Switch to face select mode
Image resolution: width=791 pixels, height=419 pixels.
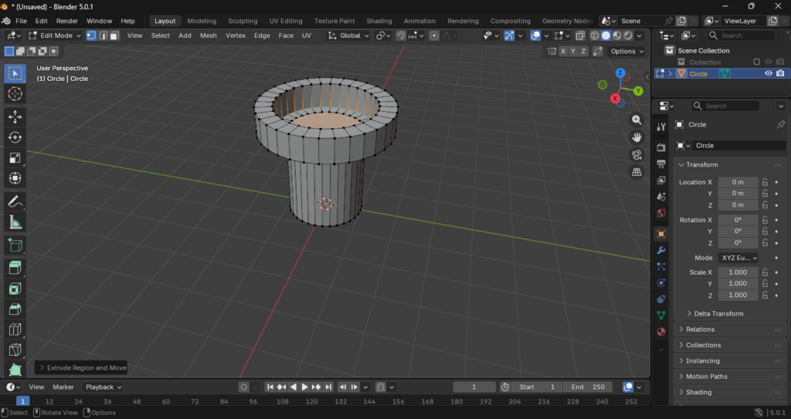click(x=114, y=35)
